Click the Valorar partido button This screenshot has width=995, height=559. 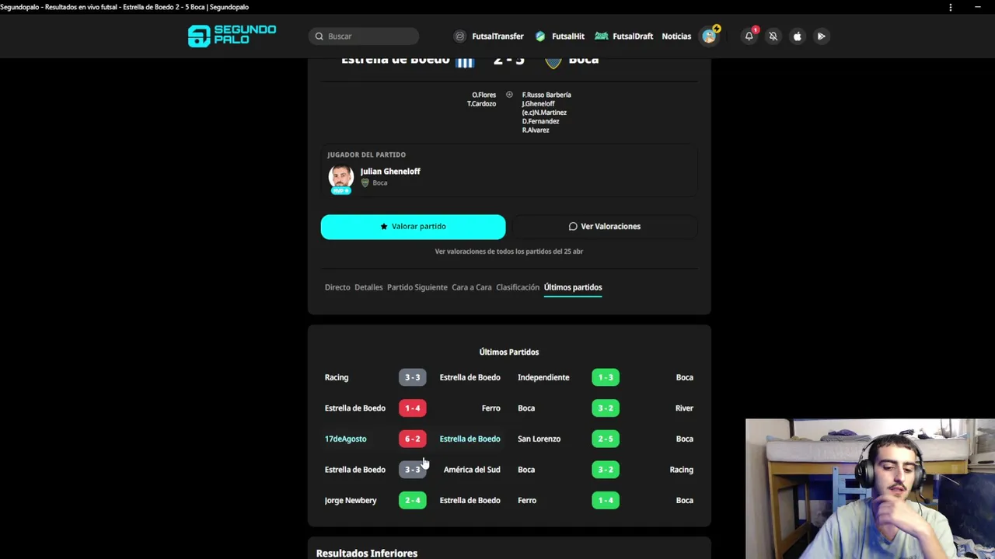(x=413, y=227)
